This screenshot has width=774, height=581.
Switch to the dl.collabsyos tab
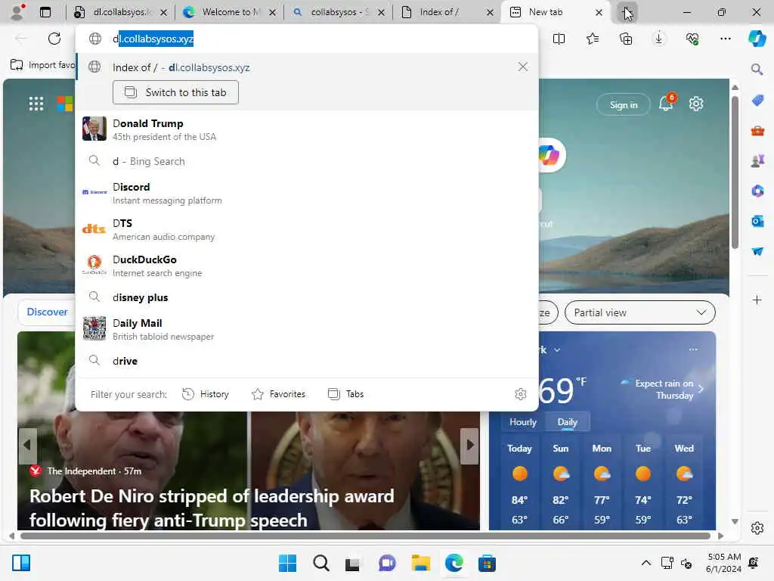tap(119, 12)
